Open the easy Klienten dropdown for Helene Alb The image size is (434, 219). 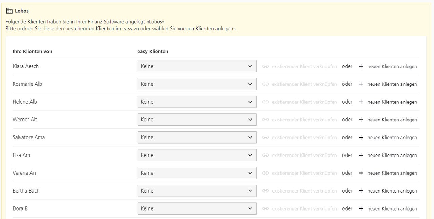click(197, 102)
